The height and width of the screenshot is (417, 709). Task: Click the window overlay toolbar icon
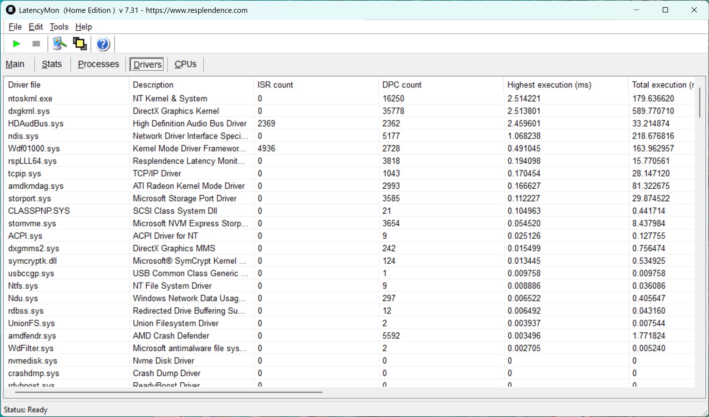(x=79, y=44)
